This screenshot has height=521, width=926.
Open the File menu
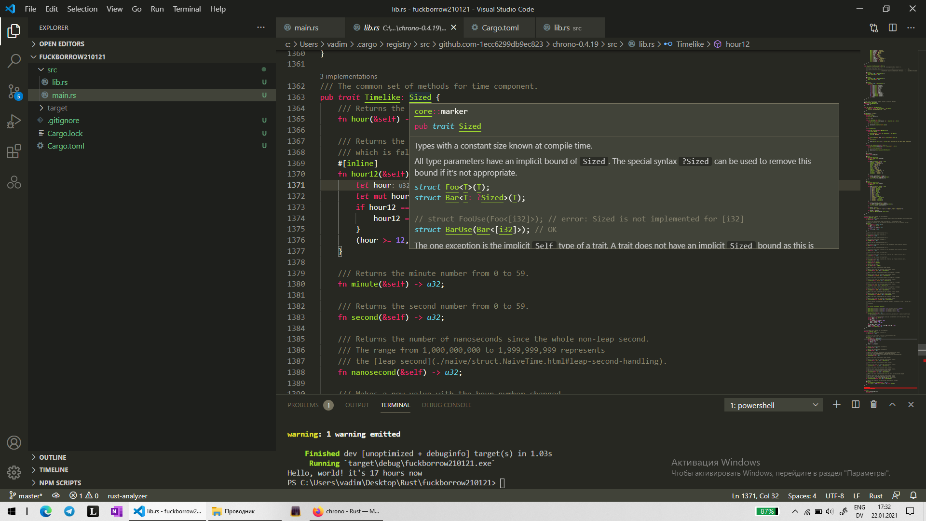point(30,9)
